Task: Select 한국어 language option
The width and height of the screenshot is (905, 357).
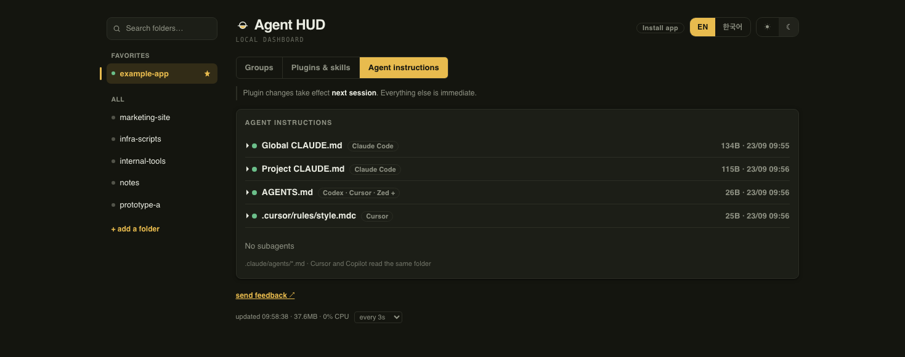Action: (733, 27)
